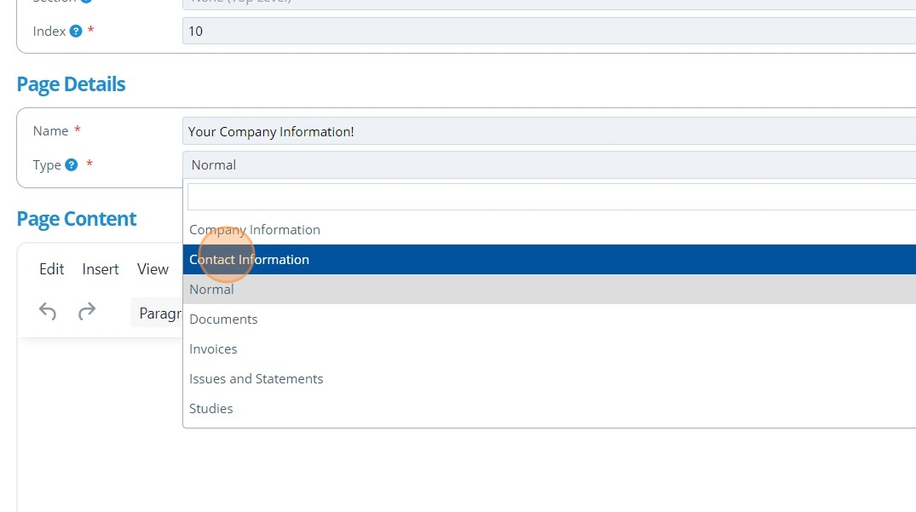This screenshot has width=916, height=512.
Task: Click the Undo arrow in the editor
Action: [48, 312]
